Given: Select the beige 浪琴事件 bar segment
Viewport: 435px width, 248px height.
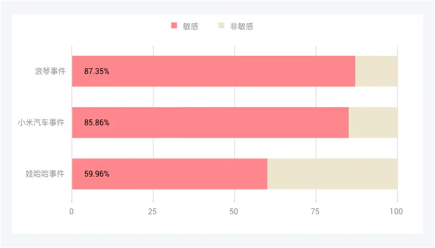Looking at the screenshot, I should pyautogui.click(x=376, y=71).
